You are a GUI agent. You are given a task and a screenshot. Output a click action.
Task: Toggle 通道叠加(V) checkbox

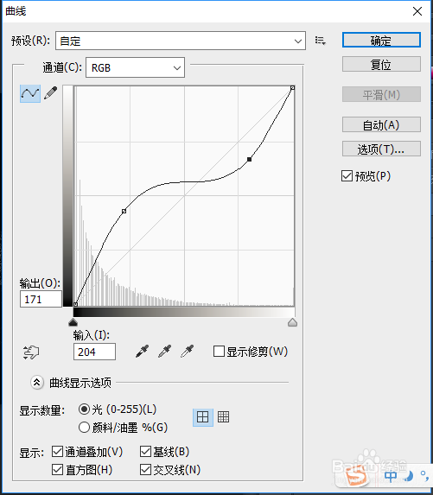[57, 452]
